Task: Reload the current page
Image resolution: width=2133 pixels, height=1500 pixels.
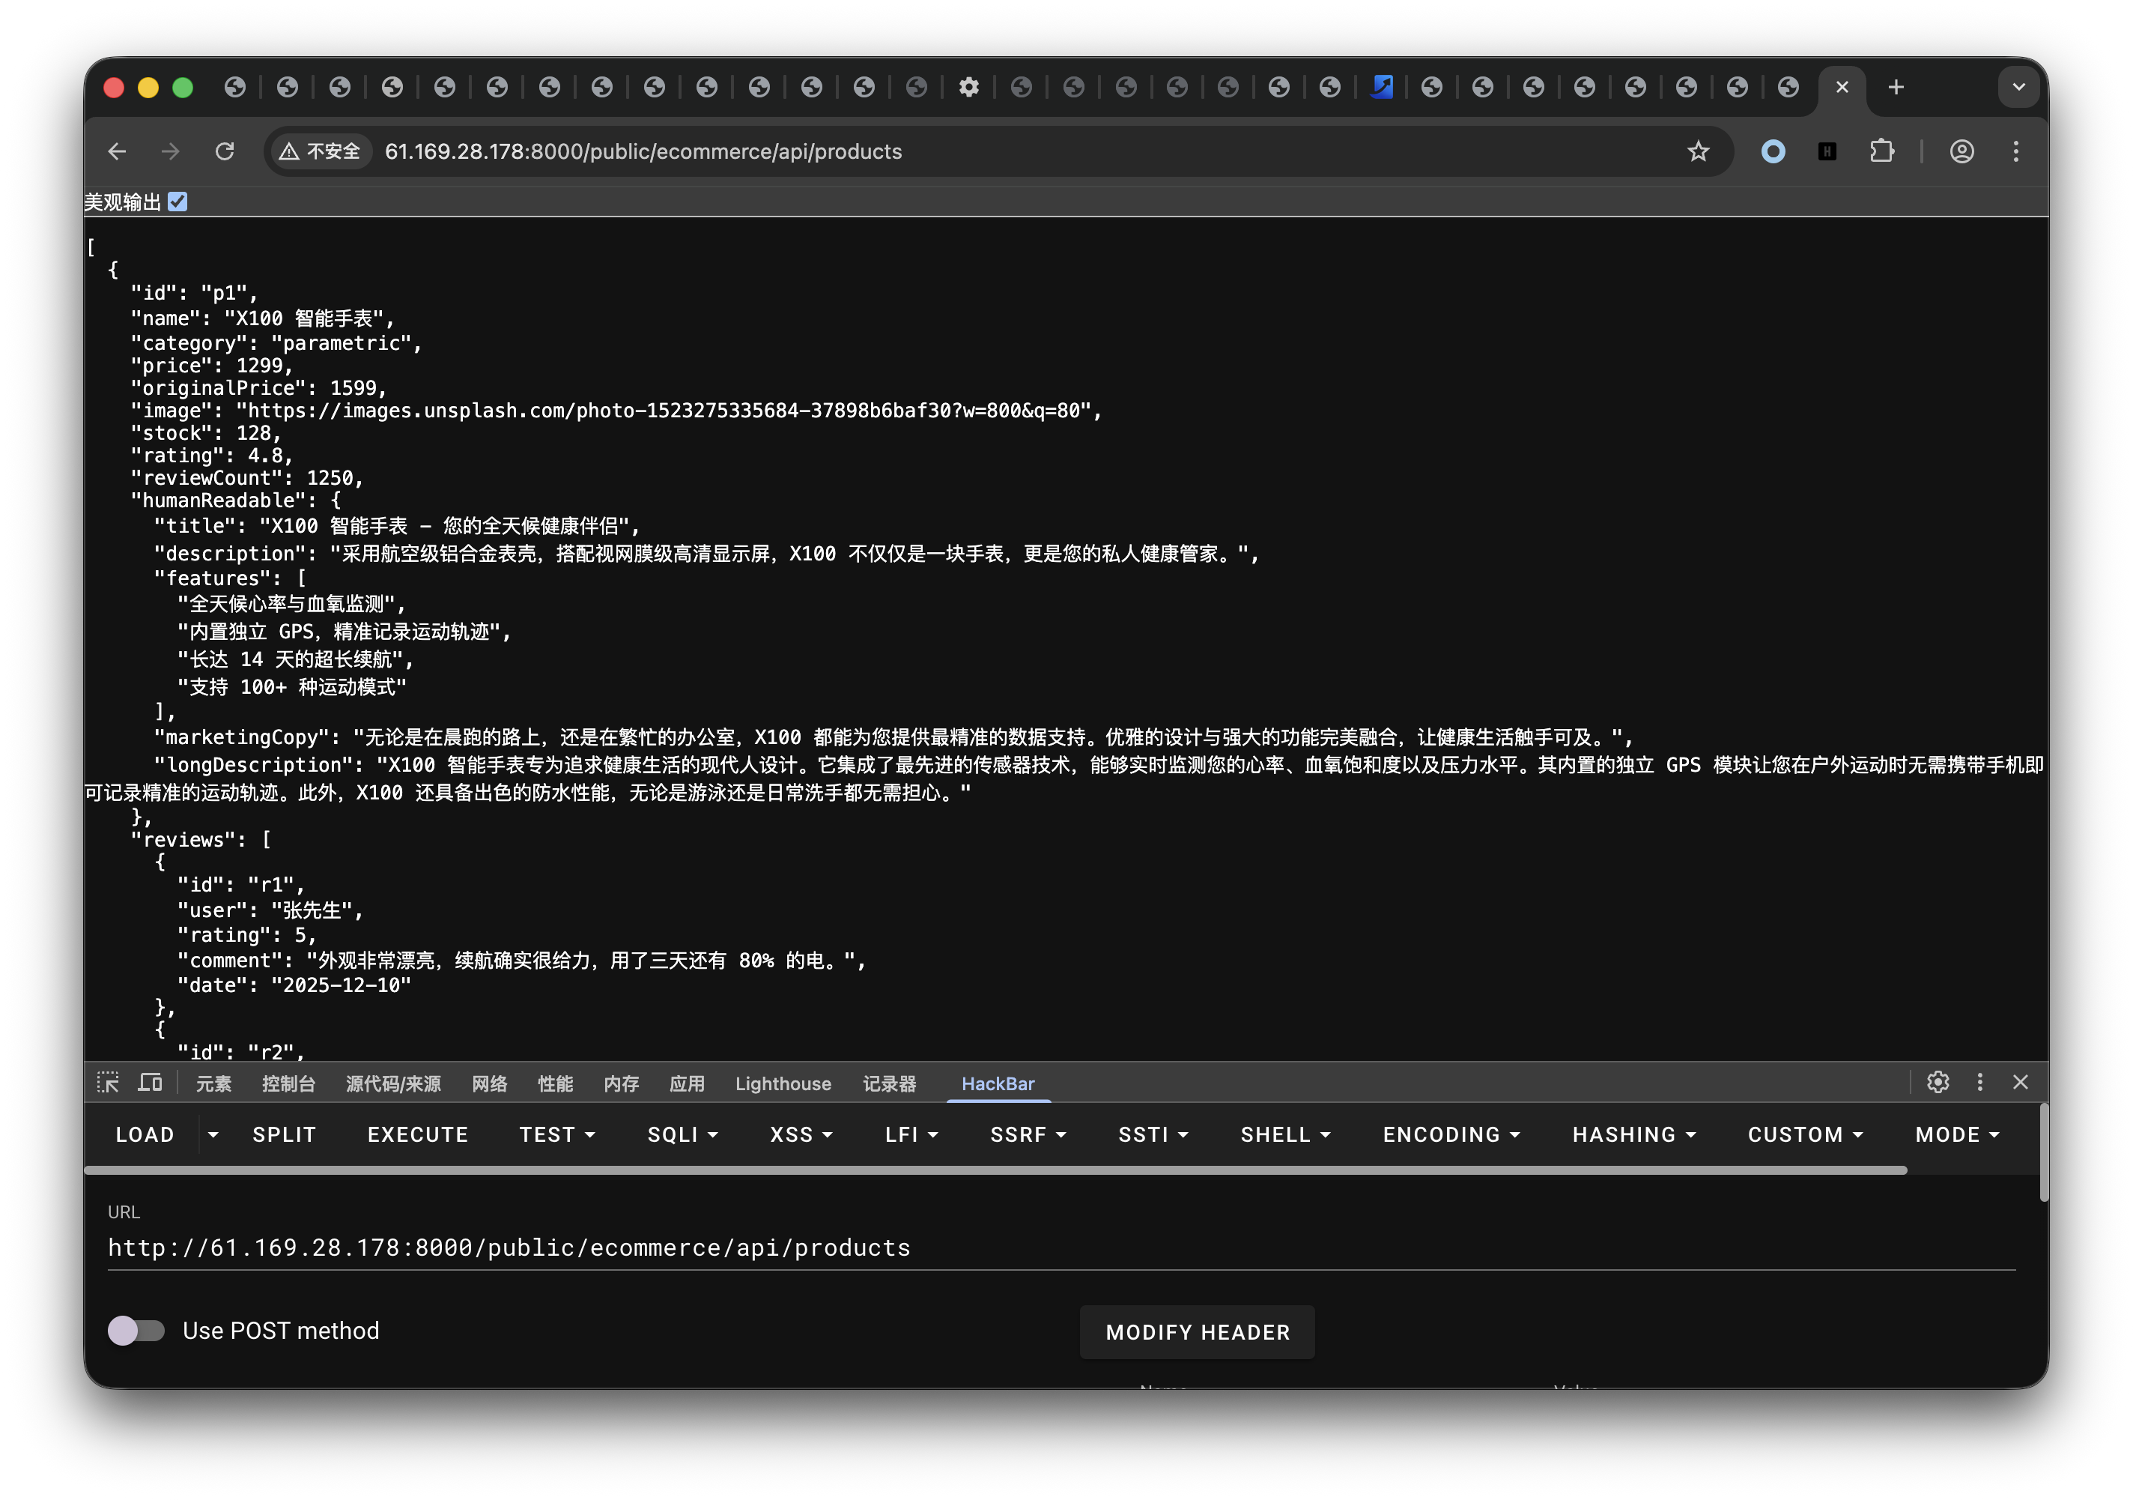Action: 225,151
